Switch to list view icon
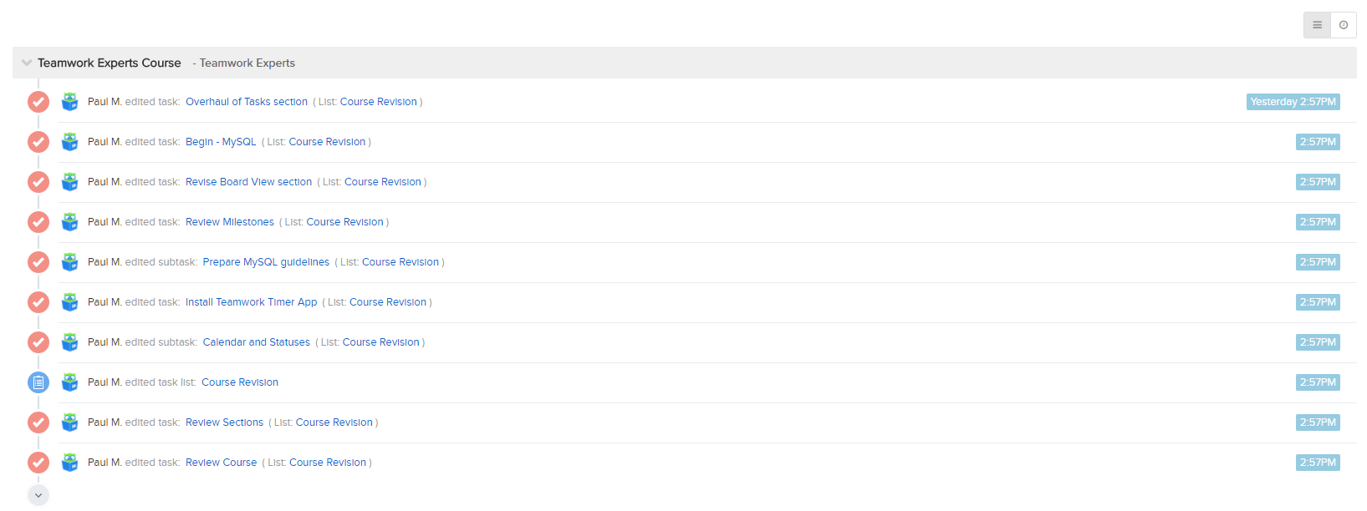 pos(1317,25)
